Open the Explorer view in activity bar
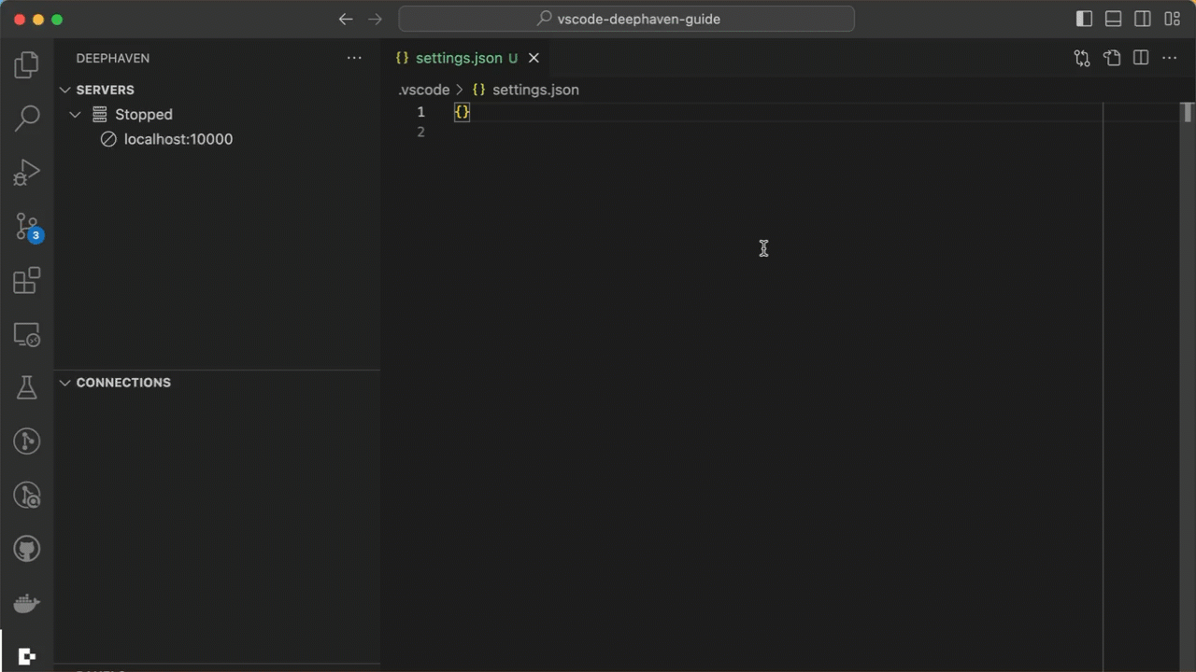 [27, 64]
